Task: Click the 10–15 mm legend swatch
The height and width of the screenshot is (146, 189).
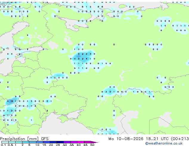Action: pos(40,142)
